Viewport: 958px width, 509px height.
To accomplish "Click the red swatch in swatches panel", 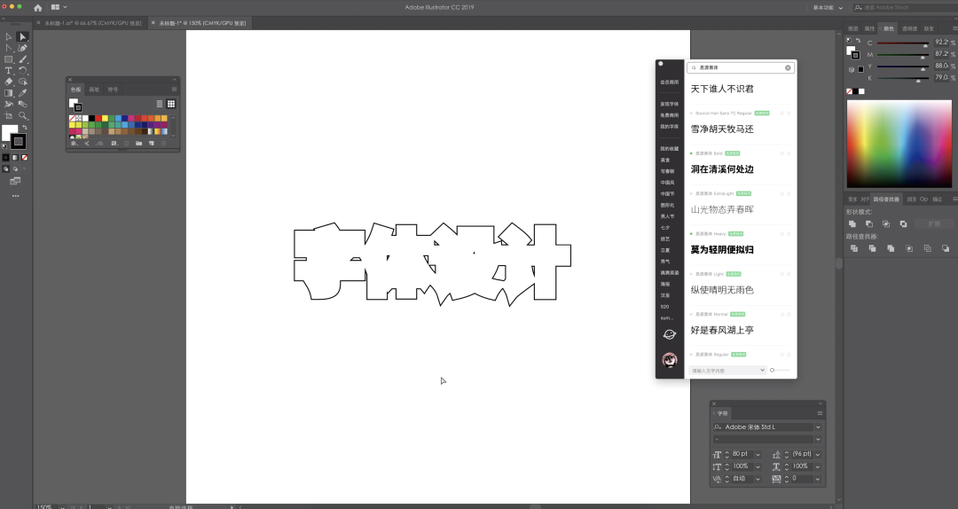I will 97,118.
